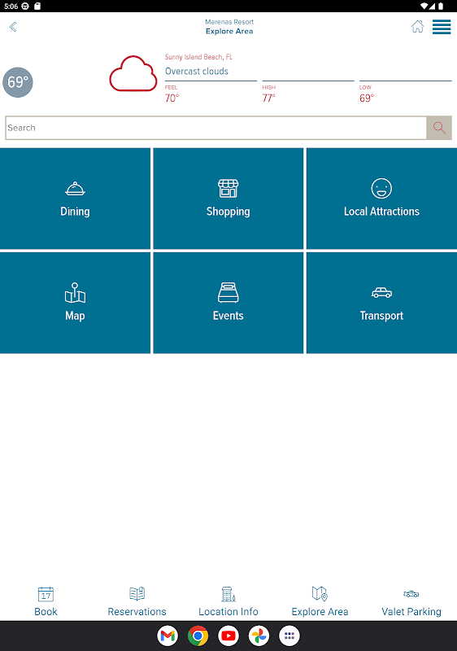Go to the home house icon
Viewport: 457px width, 651px height.
[418, 26]
